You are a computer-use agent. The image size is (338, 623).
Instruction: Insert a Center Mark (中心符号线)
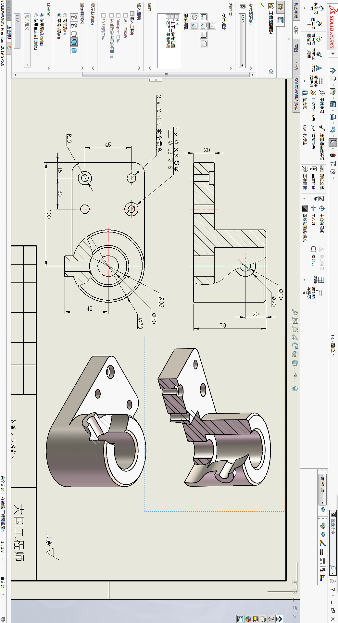tap(322, 219)
